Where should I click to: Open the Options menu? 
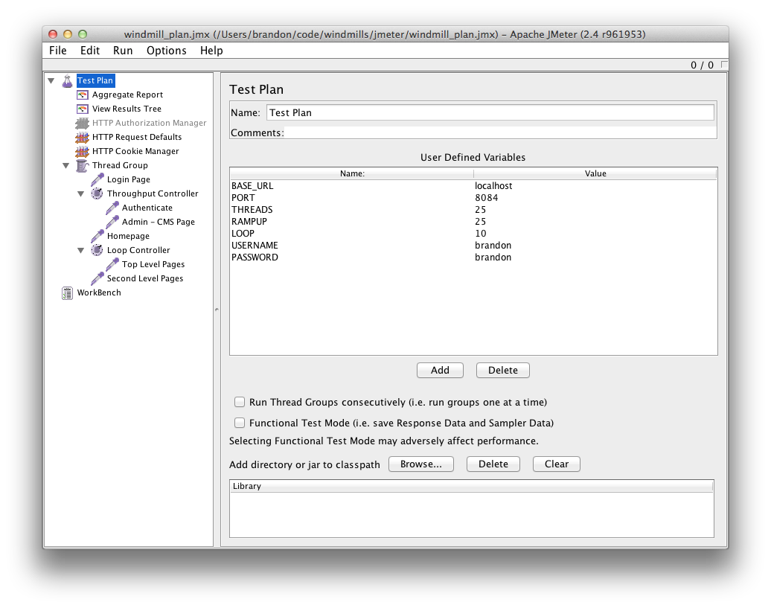166,51
